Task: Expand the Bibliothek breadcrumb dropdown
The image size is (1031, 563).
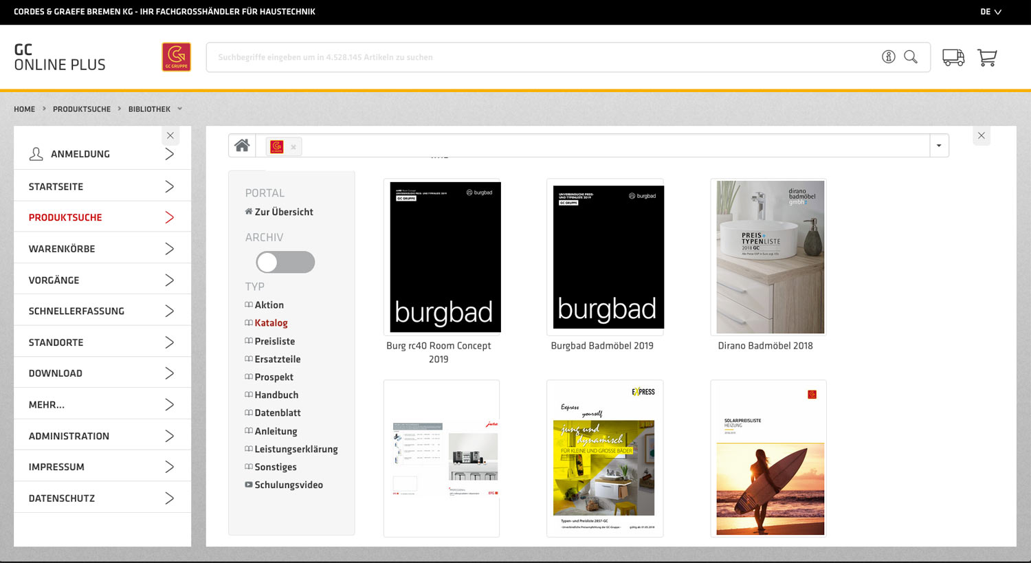Action: tap(180, 109)
